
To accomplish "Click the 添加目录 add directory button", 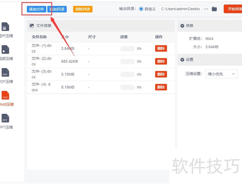I will [57, 9].
